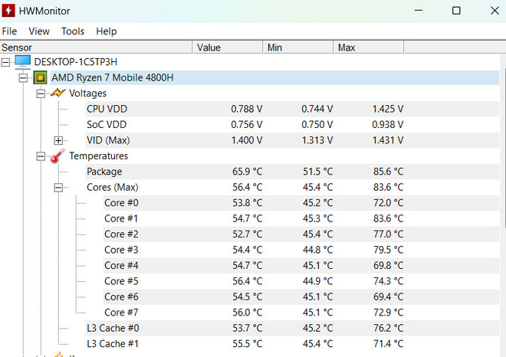The image size is (506, 357).
Task: Click the Max column header
Action: coord(368,47)
